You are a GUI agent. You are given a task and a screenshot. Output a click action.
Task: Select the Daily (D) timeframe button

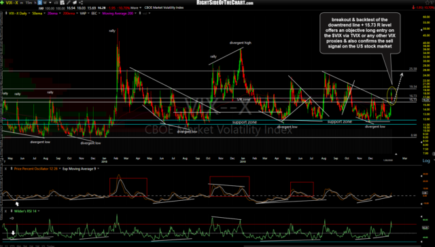click(39, 3)
